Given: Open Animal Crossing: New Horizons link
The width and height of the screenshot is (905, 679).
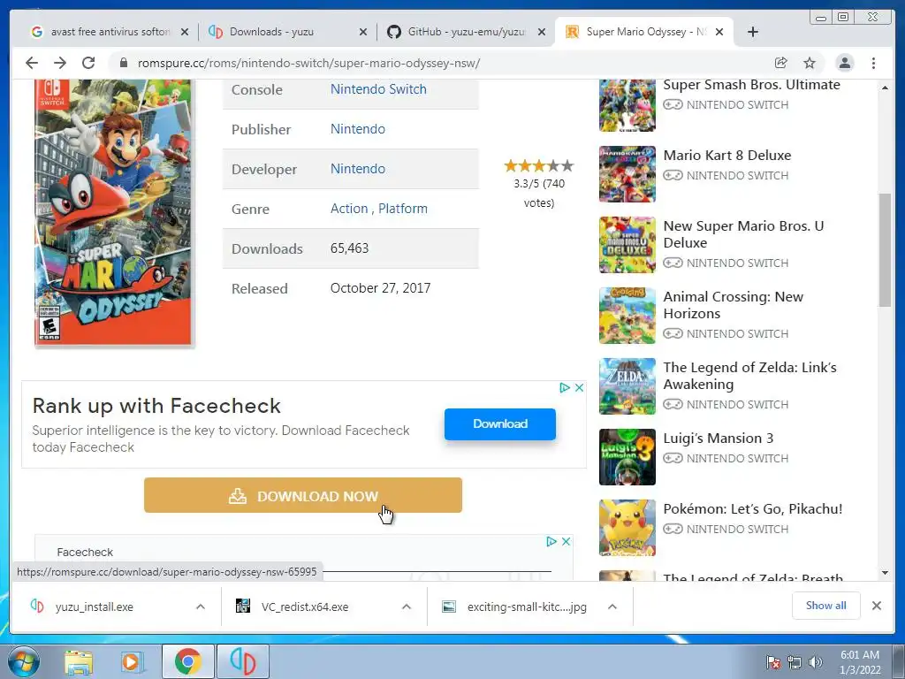Looking at the screenshot, I should click(733, 305).
